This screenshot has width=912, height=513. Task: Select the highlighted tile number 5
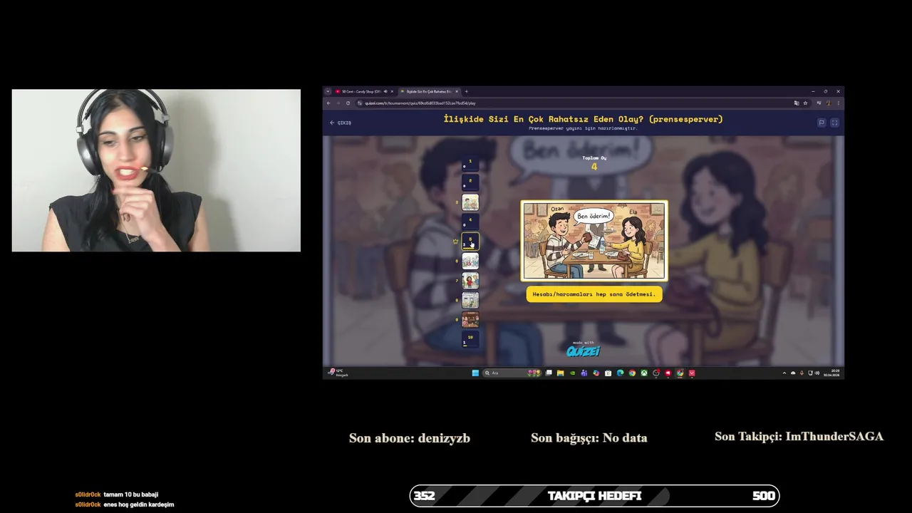coord(470,242)
